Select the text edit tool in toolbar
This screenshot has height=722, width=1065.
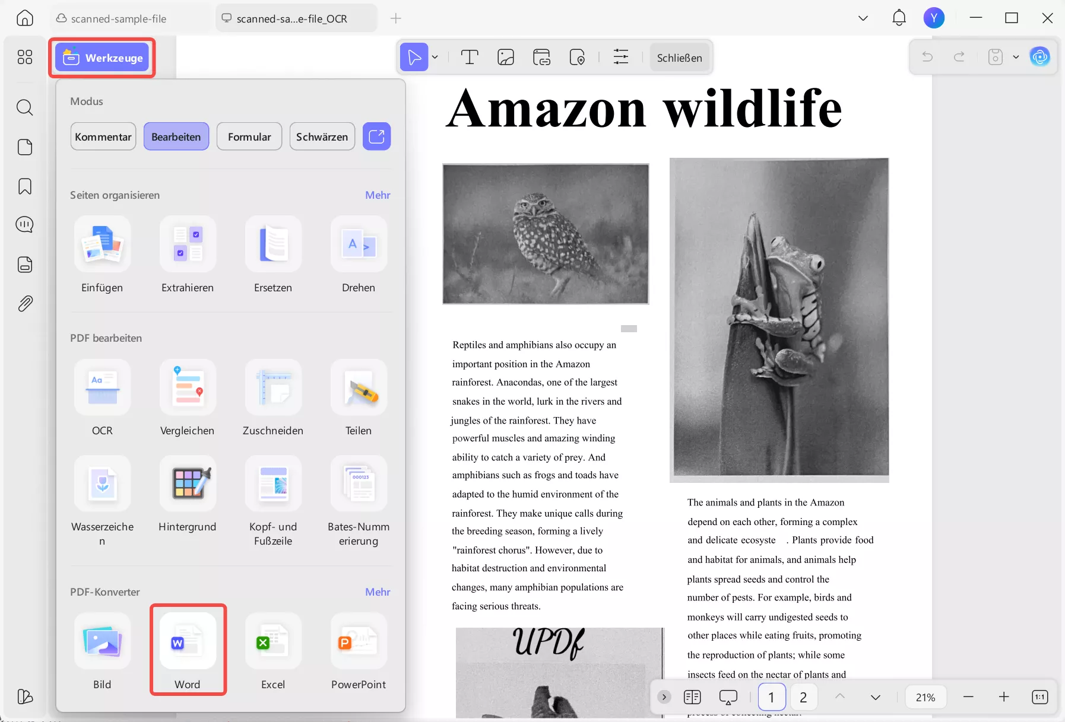[x=470, y=58]
